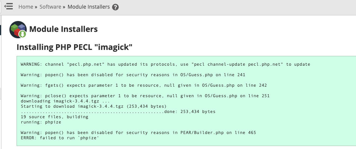The width and height of the screenshot is (356, 149).
Task: Click the 19 source files, building line
Action: 55,117
